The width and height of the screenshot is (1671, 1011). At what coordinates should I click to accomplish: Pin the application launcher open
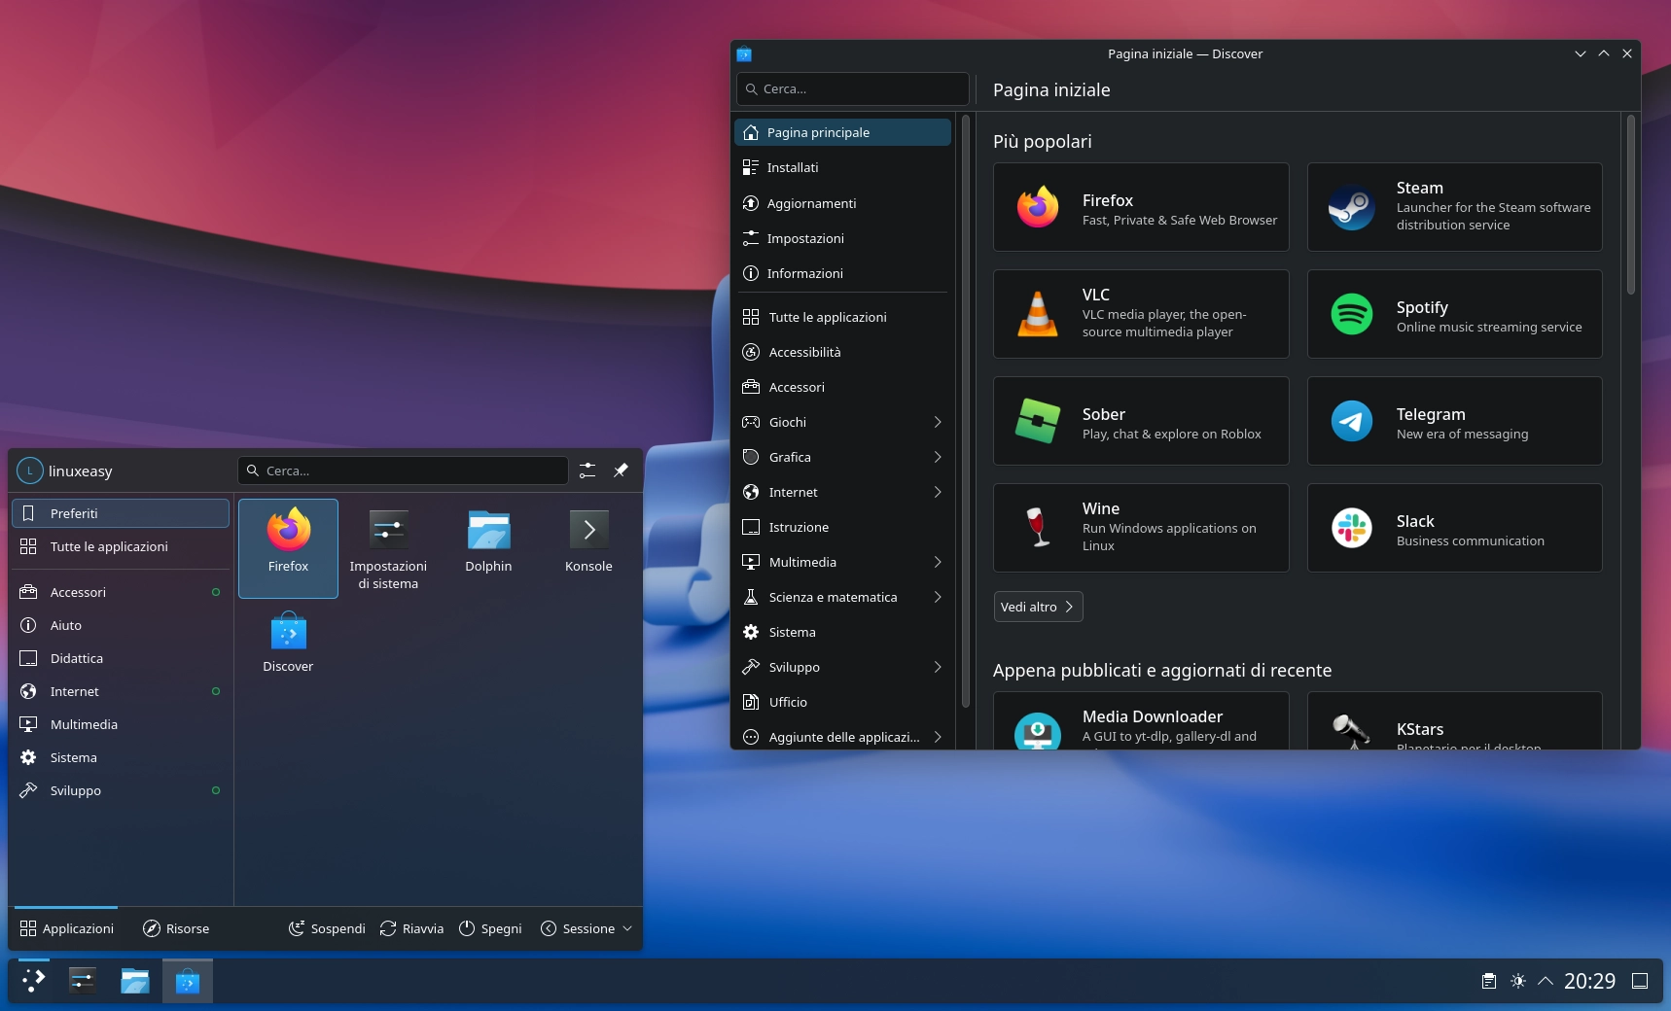tap(621, 471)
